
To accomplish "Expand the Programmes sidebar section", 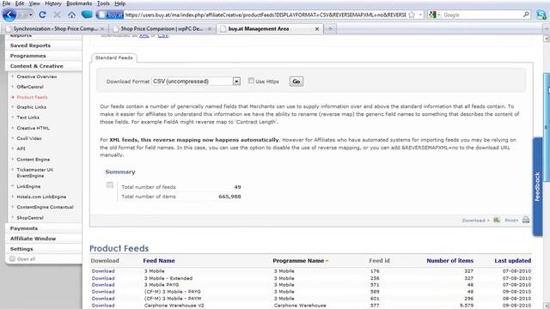I will [28, 56].
